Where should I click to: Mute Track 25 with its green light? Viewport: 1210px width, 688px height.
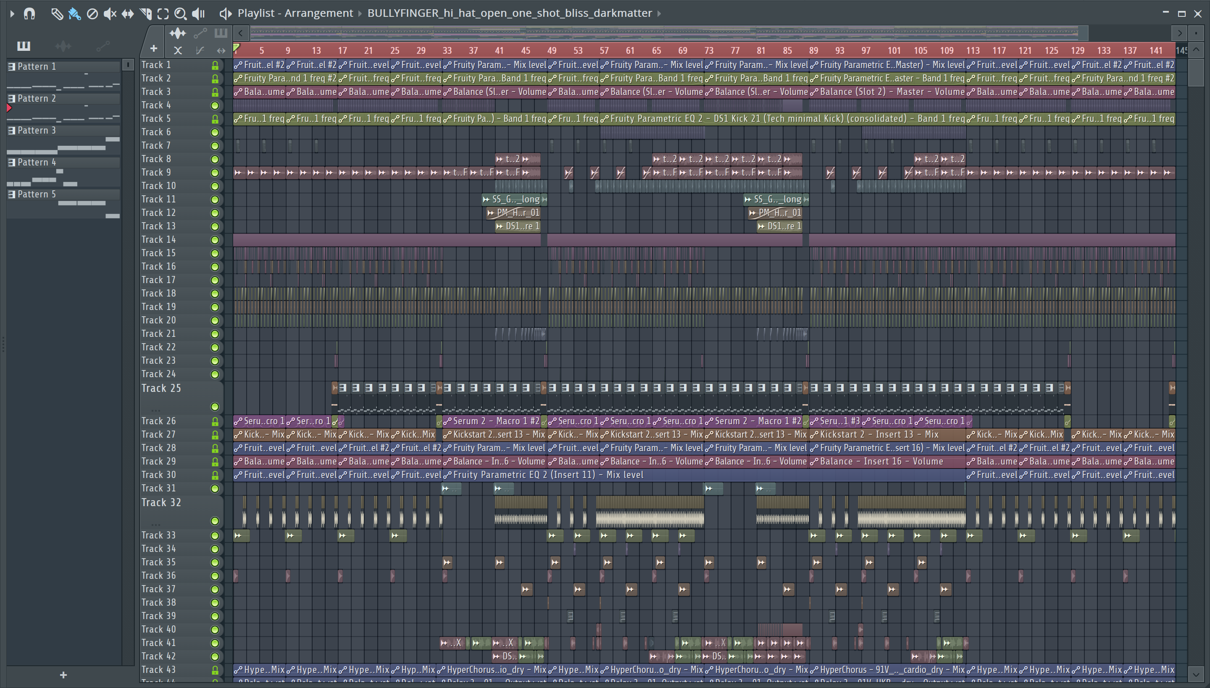[x=215, y=407]
